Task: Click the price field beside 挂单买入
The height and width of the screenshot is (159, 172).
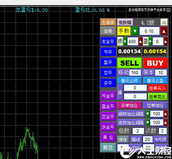Action: [135, 88]
